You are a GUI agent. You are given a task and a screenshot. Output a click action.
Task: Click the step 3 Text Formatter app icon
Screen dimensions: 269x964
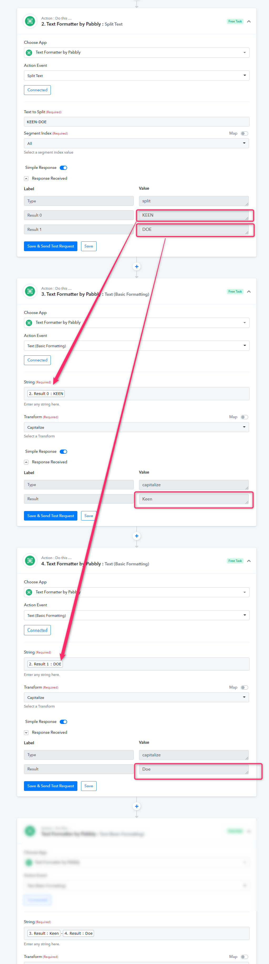[x=30, y=291]
